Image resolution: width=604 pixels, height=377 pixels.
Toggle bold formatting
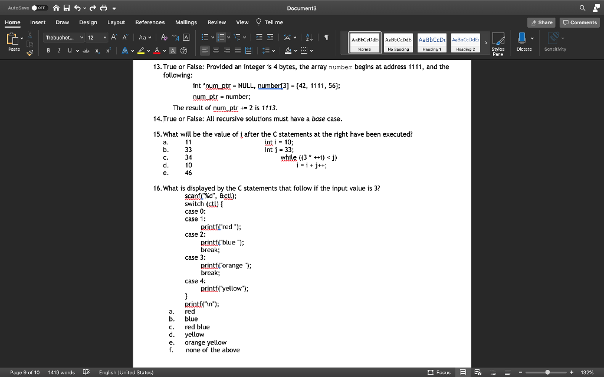(49, 50)
